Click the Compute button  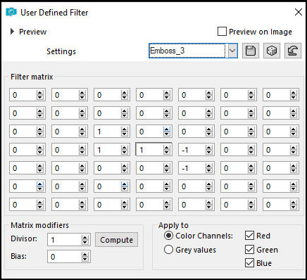pyautogui.click(x=116, y=240)
